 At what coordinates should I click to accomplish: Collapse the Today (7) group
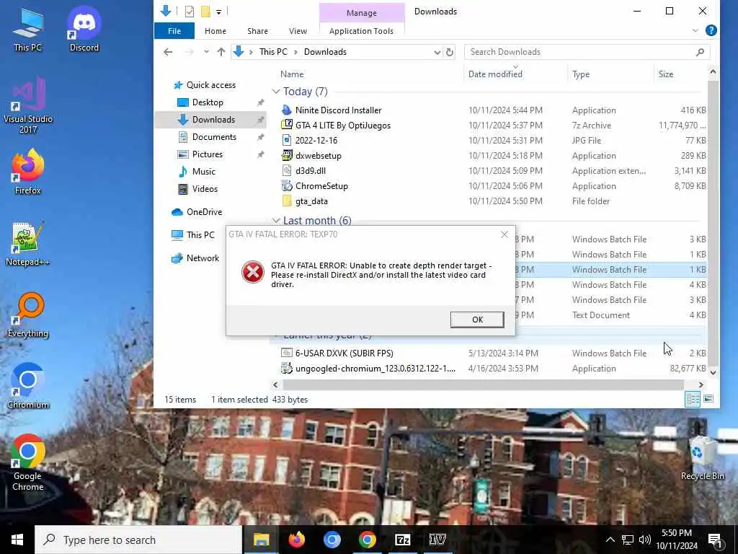coord(276,92)
